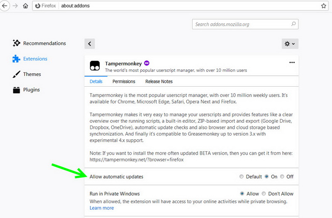Return to extension list with back chevron
The image size is (332, 218).
[x=90, y=44]
